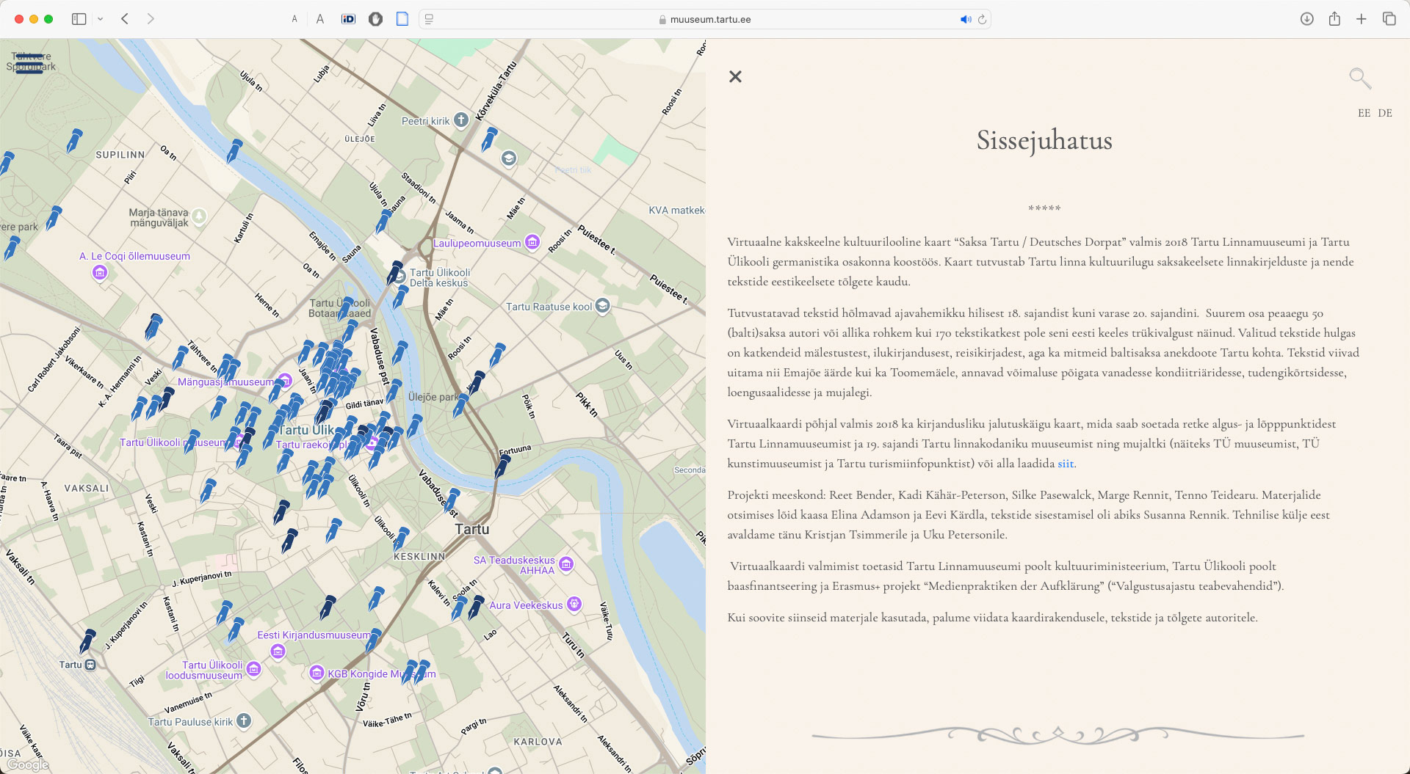The image size is (1410, 774).
Task: Click the Sissejuhatus heading
Action: click(x=1044, y=140)
